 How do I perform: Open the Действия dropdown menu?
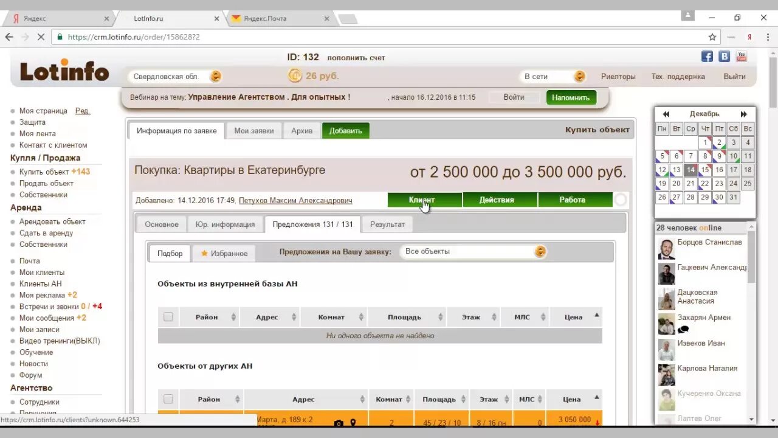point(500,200)
